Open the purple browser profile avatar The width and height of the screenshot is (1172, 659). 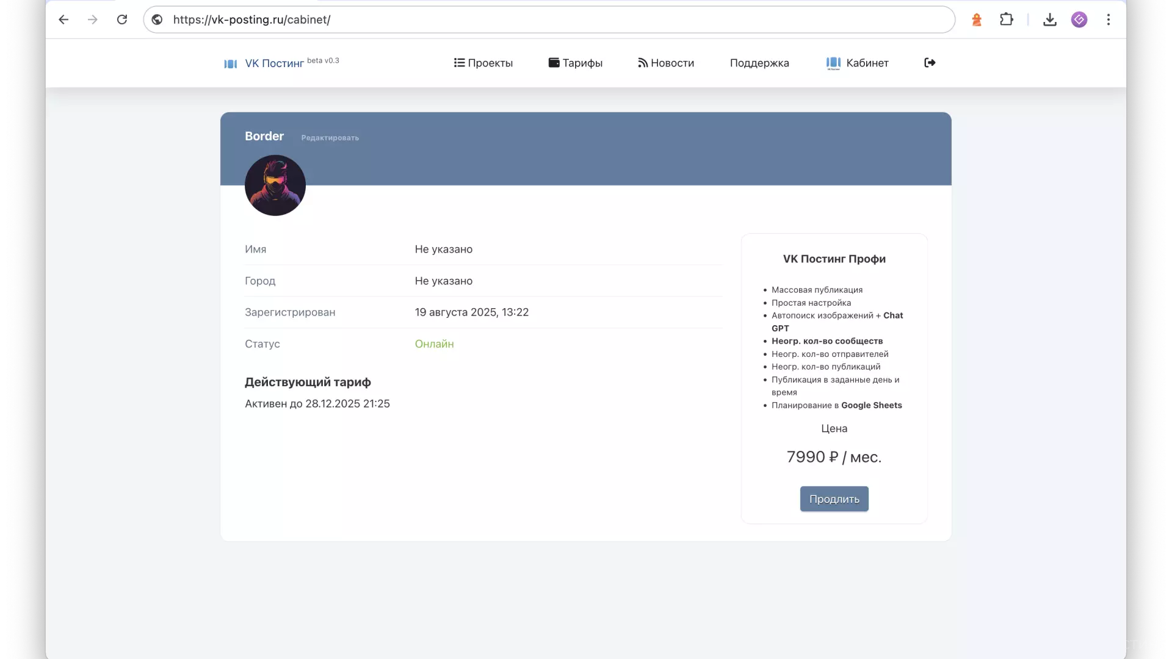point(1079,20)
